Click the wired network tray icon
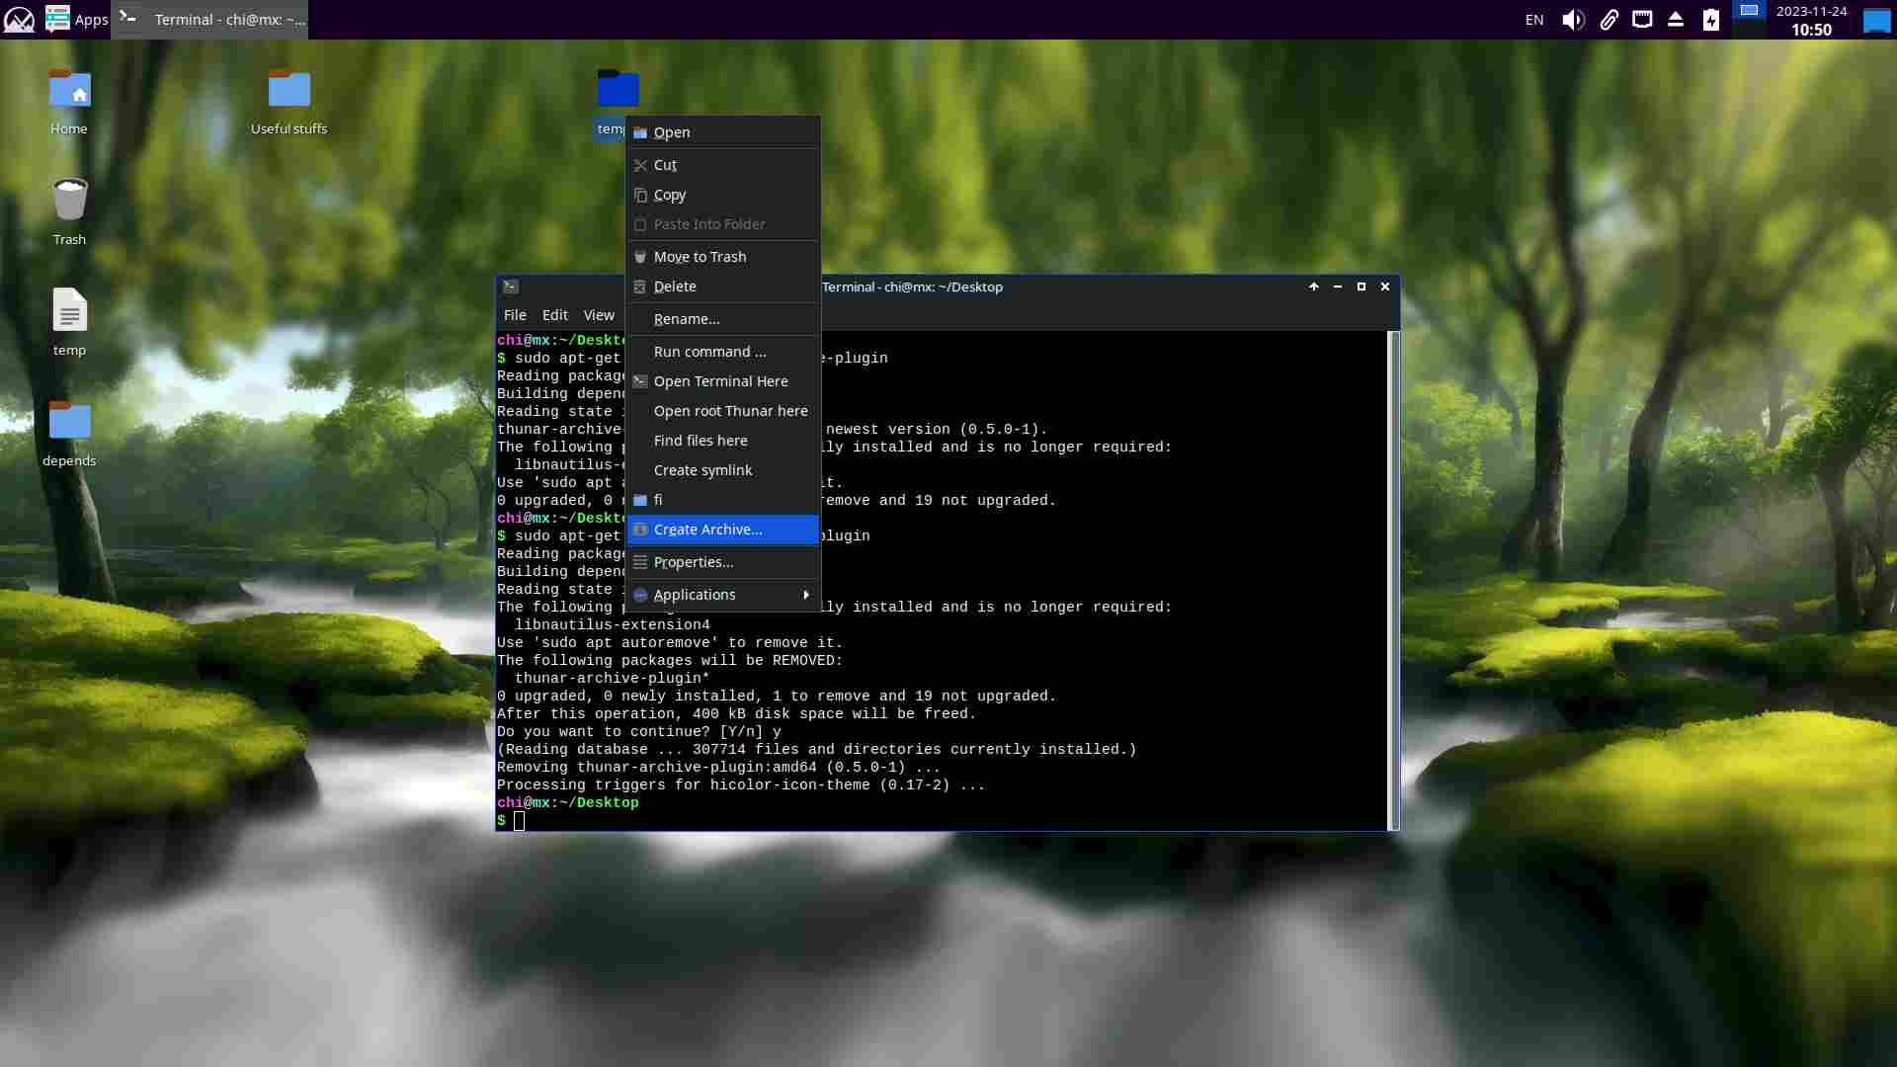 (1642, 20)
